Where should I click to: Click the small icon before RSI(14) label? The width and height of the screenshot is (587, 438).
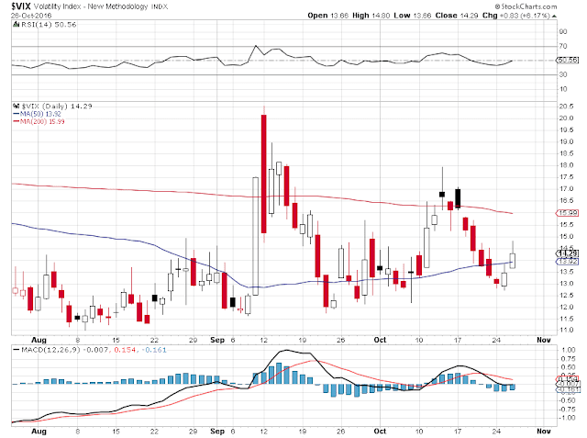coord(16,25)
